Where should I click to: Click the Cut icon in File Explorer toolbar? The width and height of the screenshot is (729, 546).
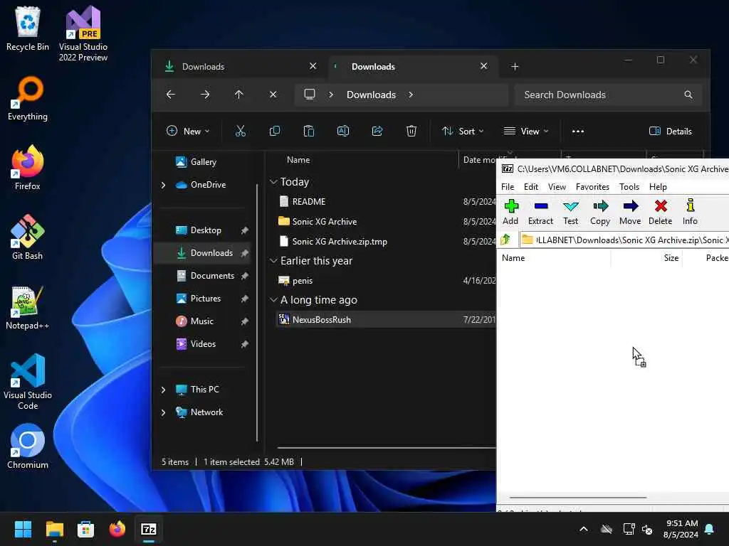[x=241, y=132]
